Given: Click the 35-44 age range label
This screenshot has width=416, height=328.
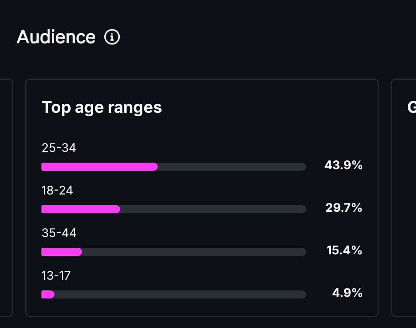Looking at the screenshot, I should (59, 233).
